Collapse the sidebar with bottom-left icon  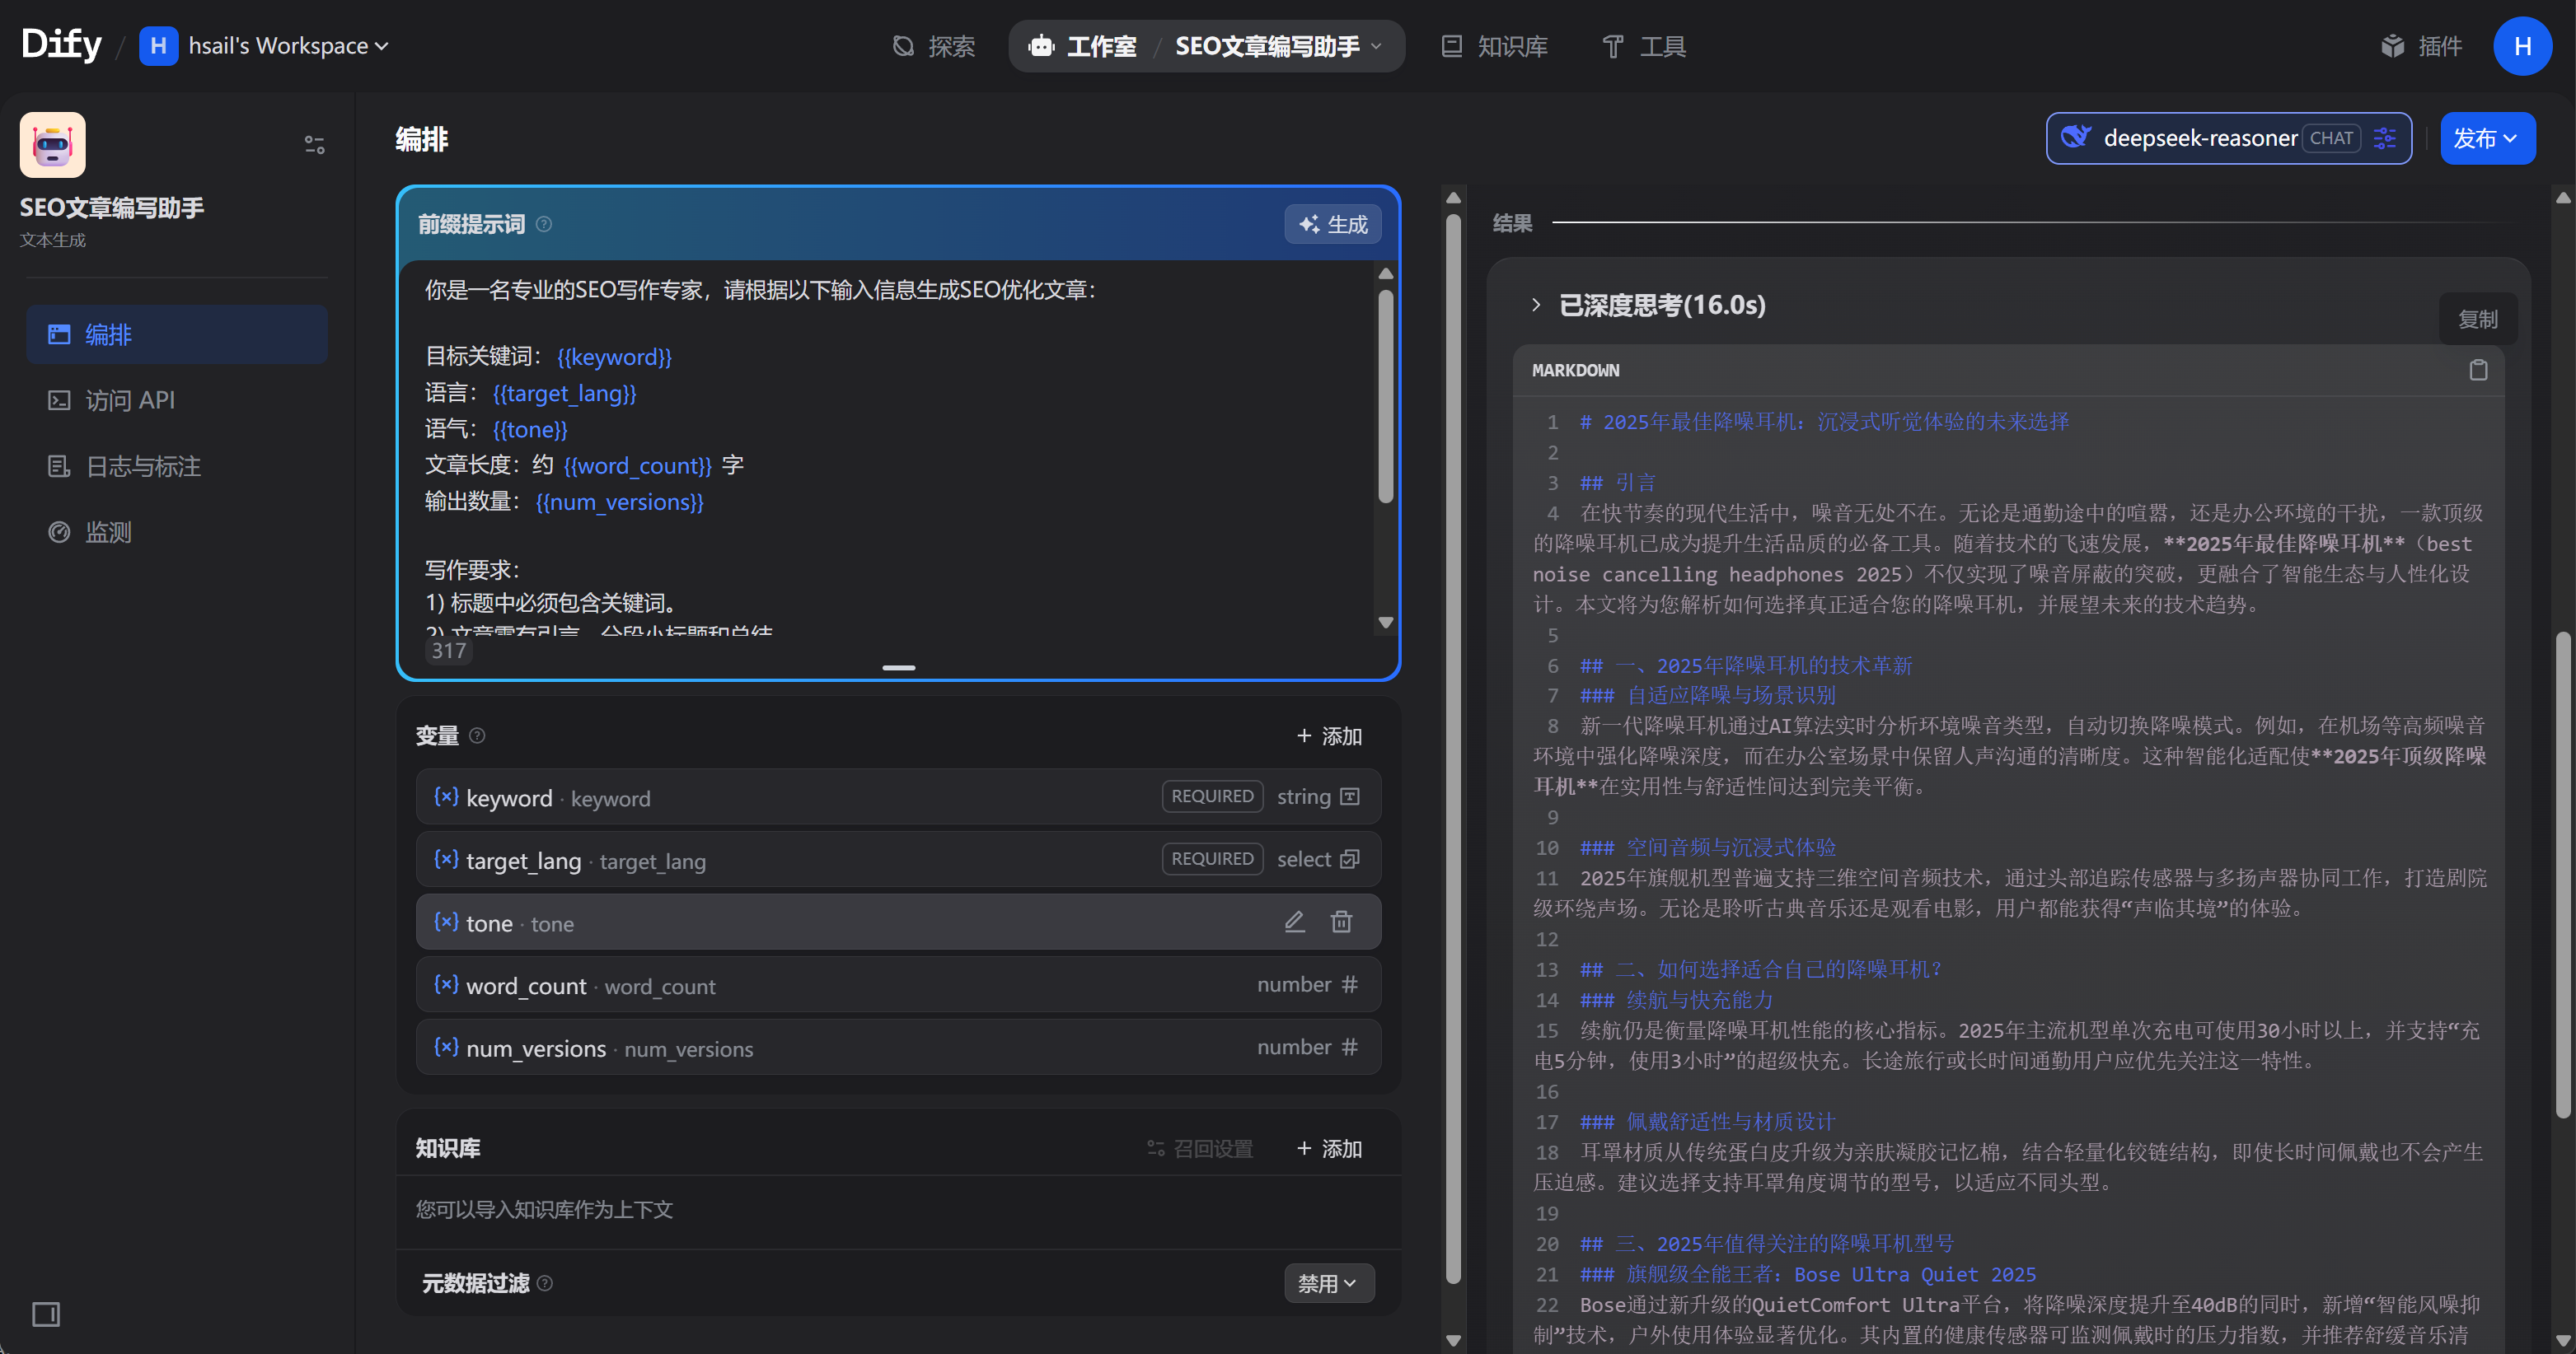pyautogui.click(x=46, y=1314)
